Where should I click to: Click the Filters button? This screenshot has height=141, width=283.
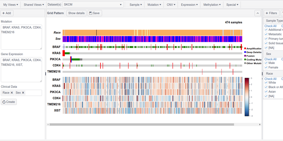(x=271, y=13)
